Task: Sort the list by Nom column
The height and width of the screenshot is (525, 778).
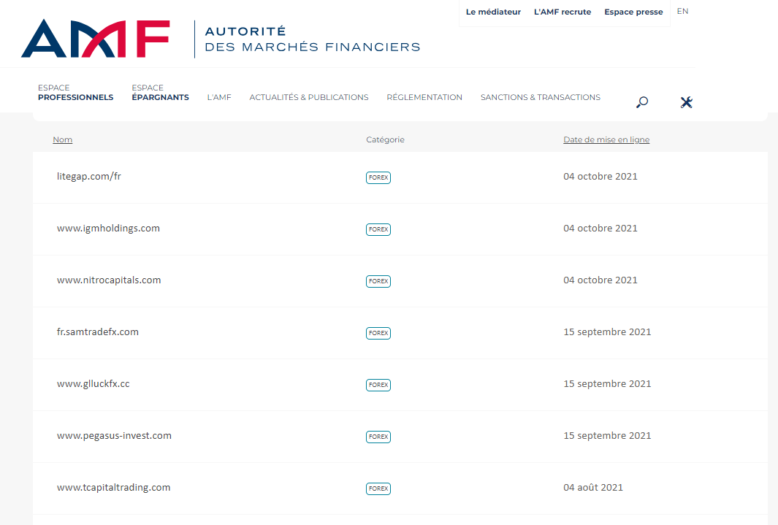Action: (x=62, y=139)
